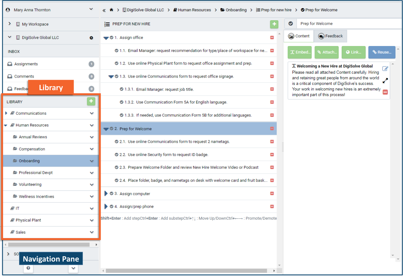The height and width of the screenshot is (276, 403).
Task: Click the Reuse content button
Action: (382, 52)
